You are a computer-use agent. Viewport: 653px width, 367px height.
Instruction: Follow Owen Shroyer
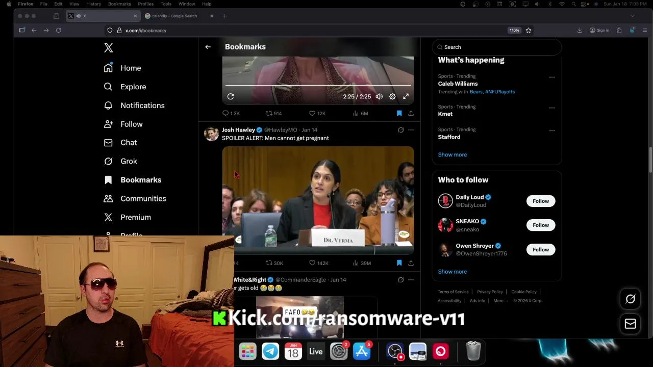[541, 249]
